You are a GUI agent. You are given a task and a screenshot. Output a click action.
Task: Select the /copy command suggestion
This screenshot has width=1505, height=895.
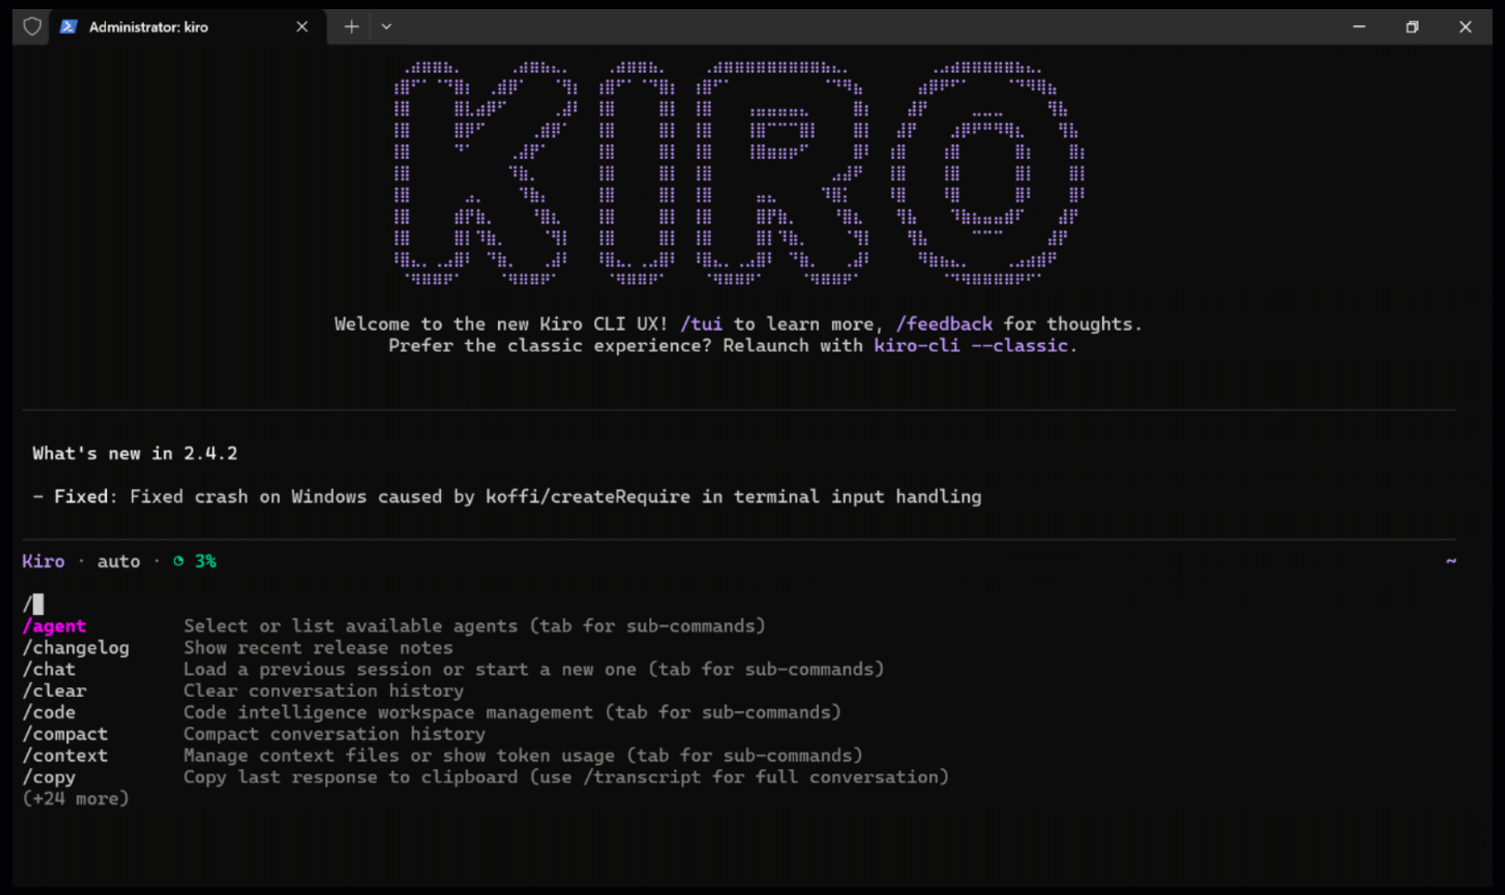(49, 777)
